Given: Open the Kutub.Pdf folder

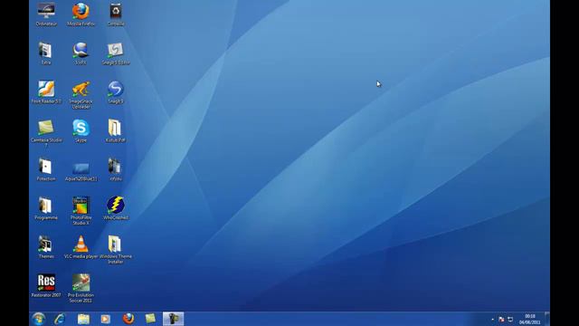Looking at the screenshot, I should pos(115,130).
